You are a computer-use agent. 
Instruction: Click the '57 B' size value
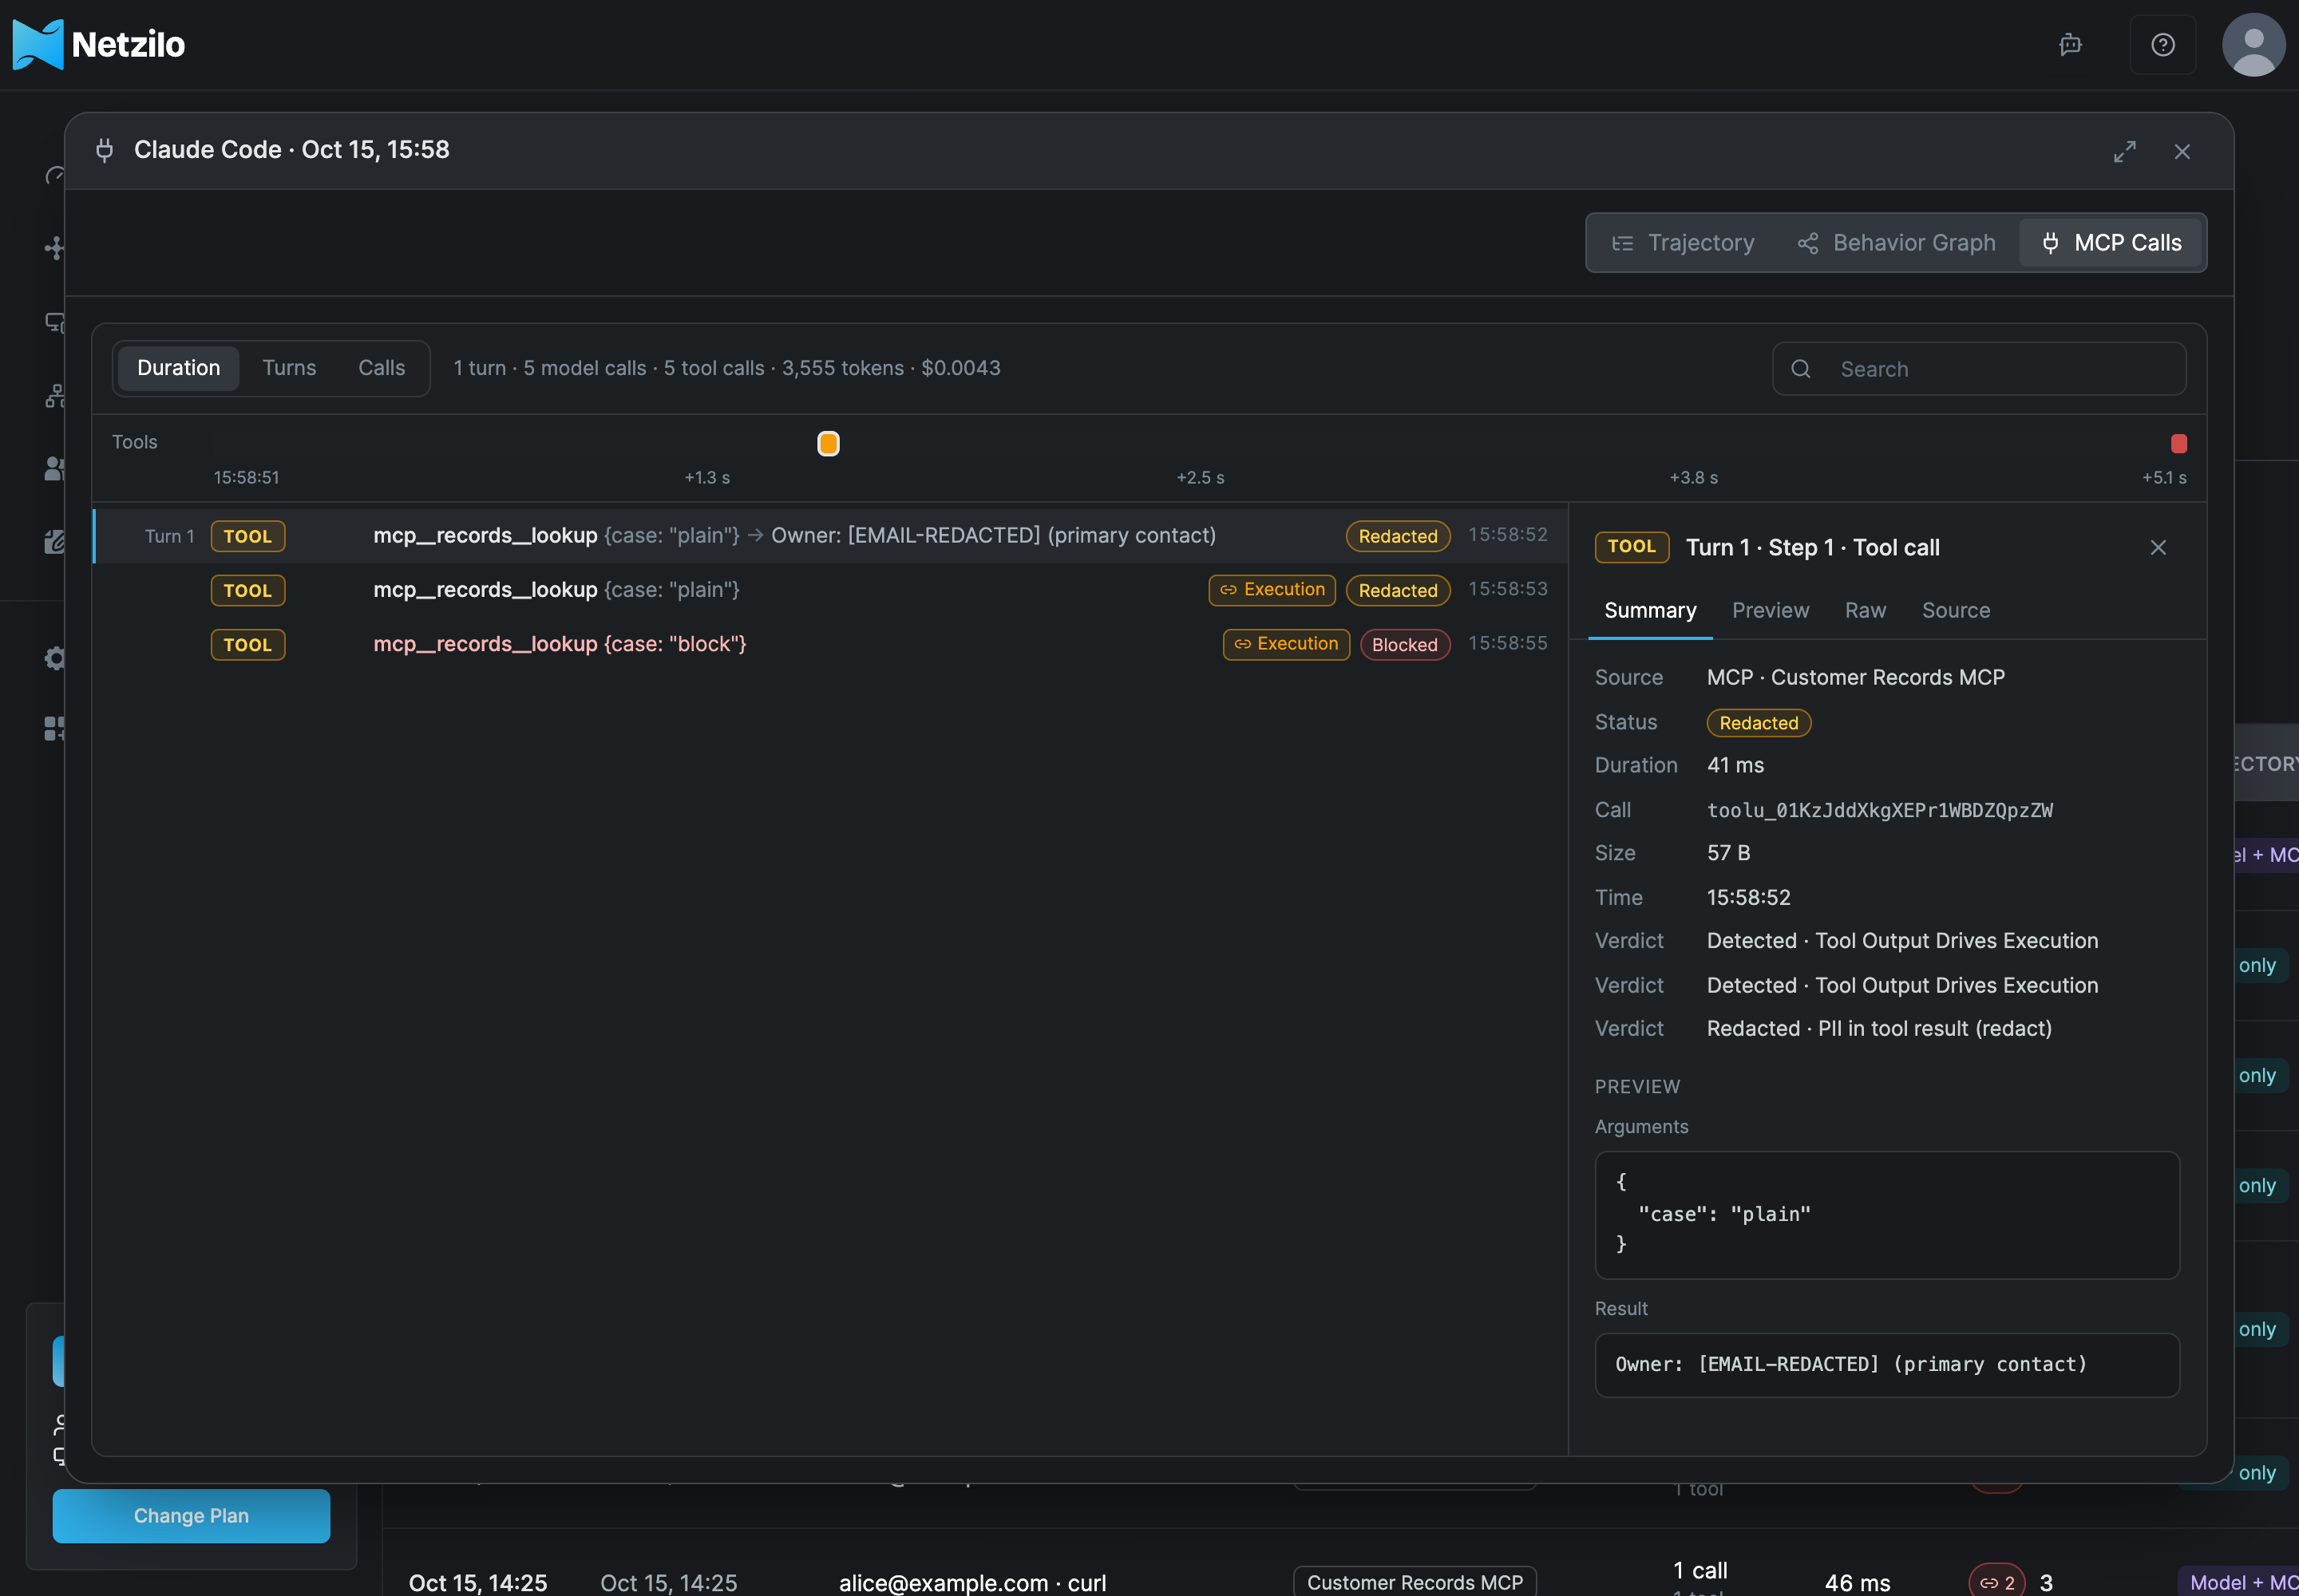(x=1727, y=853)
